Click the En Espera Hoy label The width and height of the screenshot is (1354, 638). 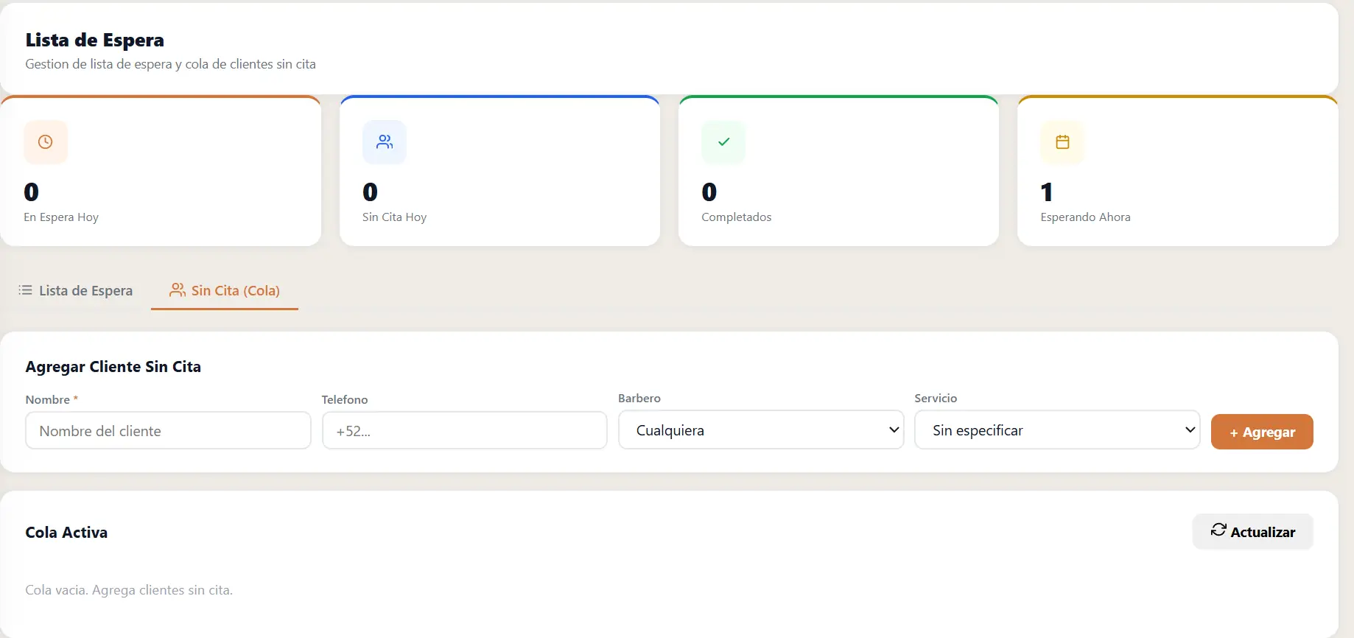(61, 217)
